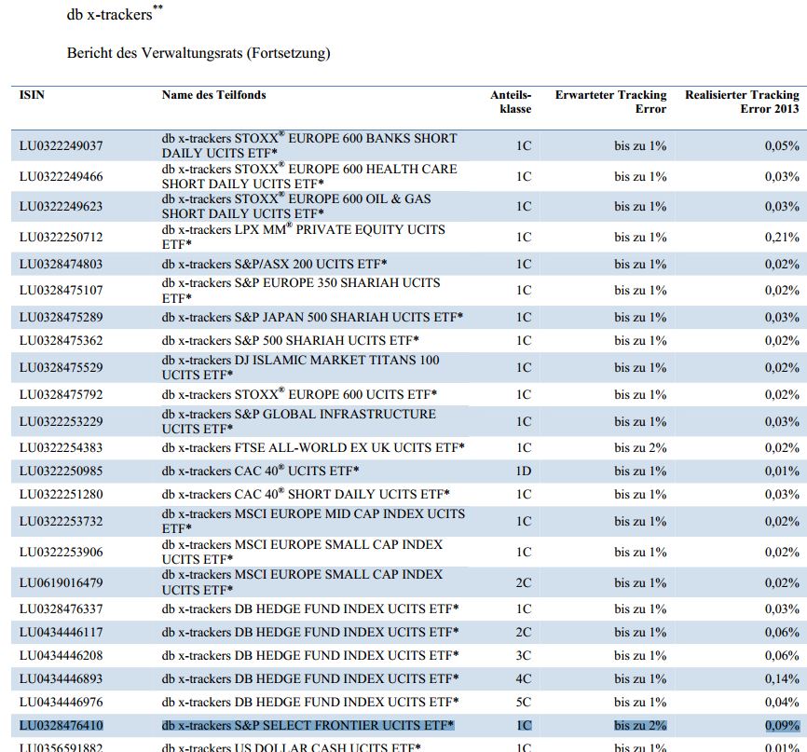Click the 'Erwarteter Tracking Error' header

point(611,102)
